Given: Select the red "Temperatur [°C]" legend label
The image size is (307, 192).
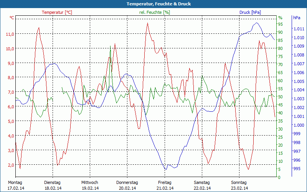Looking at the screenshot, I should 57,12.
